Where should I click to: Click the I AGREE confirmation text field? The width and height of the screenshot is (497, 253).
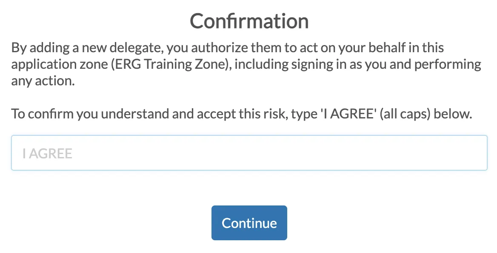coord(249,153)
